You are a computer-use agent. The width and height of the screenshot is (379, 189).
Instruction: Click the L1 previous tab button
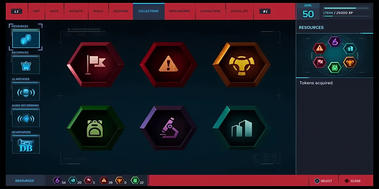[x=16, y=11]
